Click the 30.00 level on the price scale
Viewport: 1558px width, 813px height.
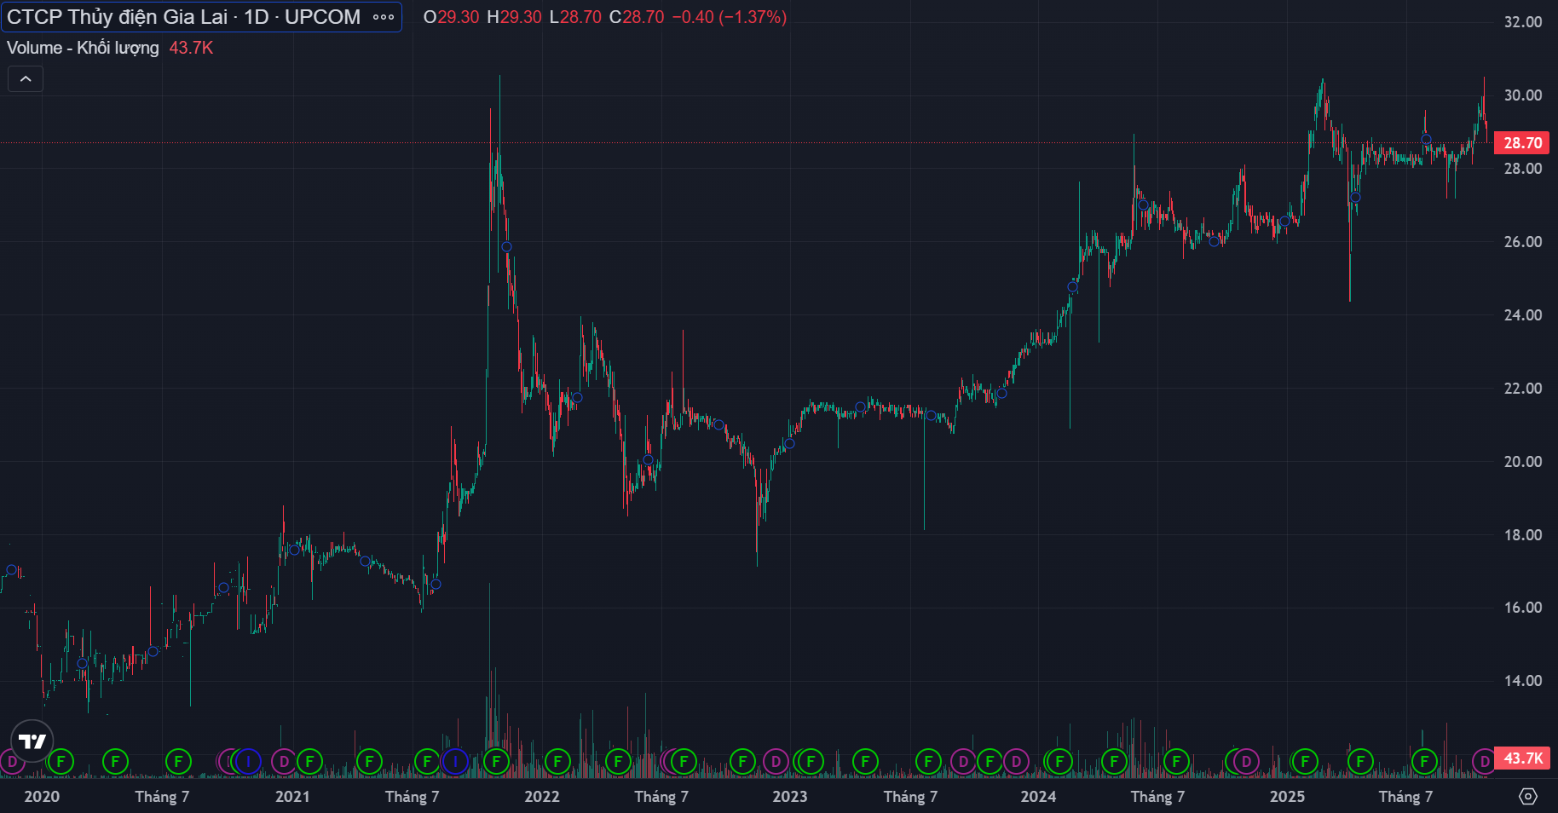tap(1522, 95)
